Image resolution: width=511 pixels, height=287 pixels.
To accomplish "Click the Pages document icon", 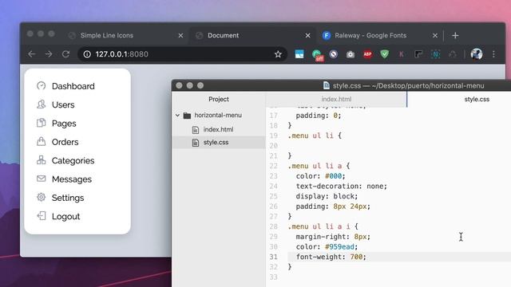I will 41,123.
